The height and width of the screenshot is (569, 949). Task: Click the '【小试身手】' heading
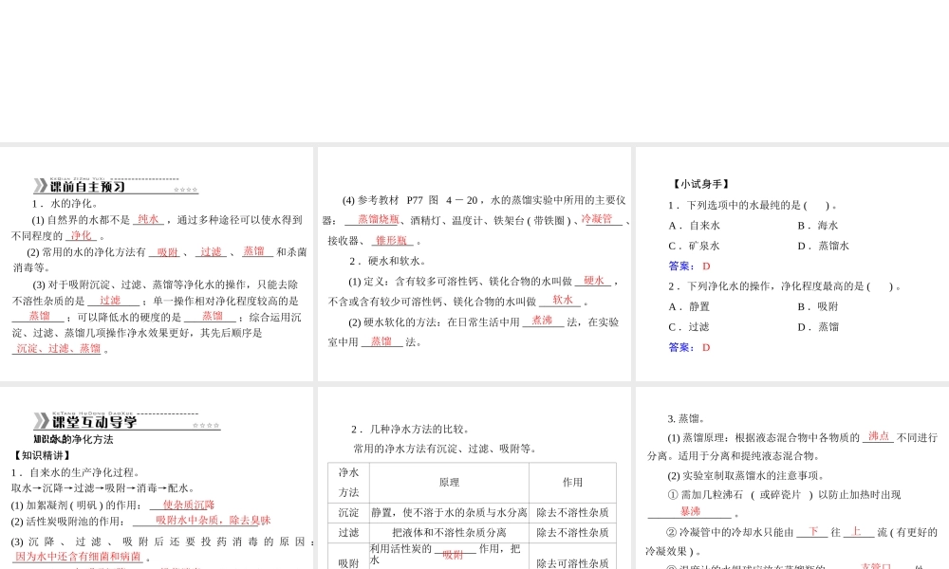click(701, 184)
